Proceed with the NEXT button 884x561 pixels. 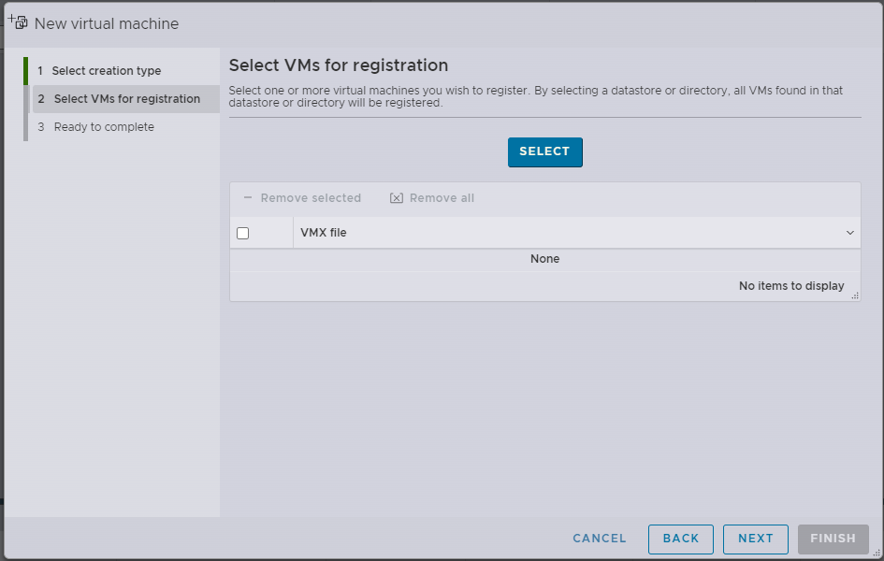pos(756,539)
